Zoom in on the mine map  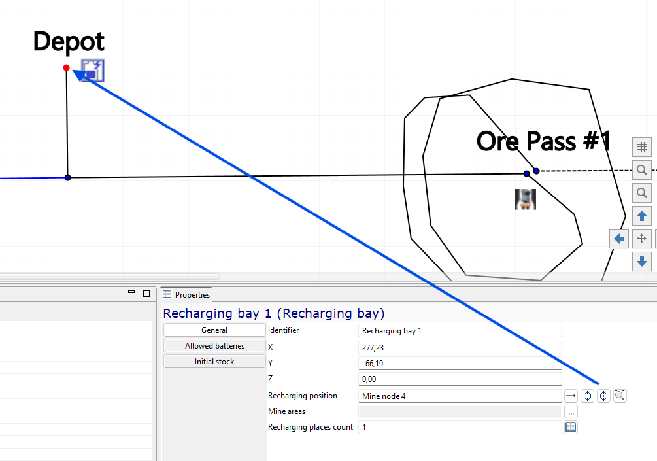(x=641, y=170)
